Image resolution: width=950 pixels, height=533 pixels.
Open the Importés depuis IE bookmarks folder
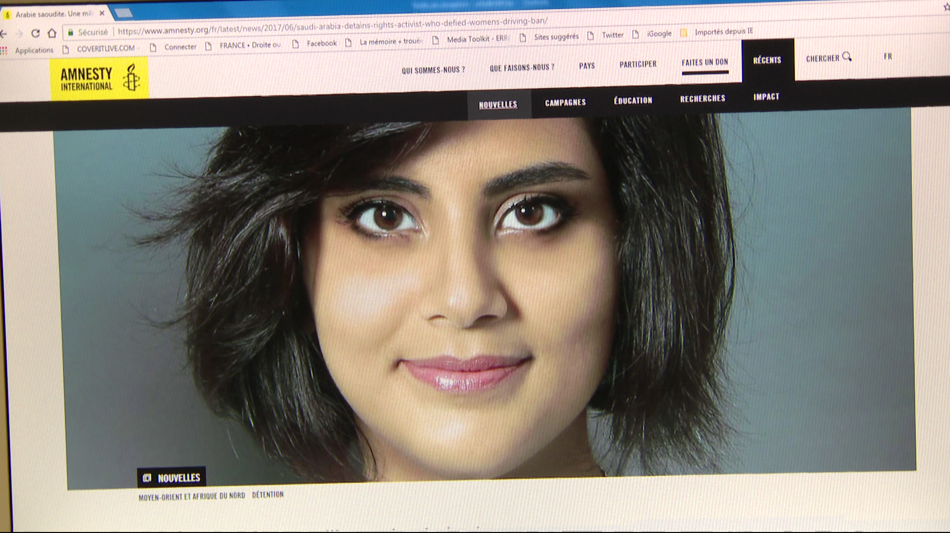pyautogui.click(x=717, y=32)
